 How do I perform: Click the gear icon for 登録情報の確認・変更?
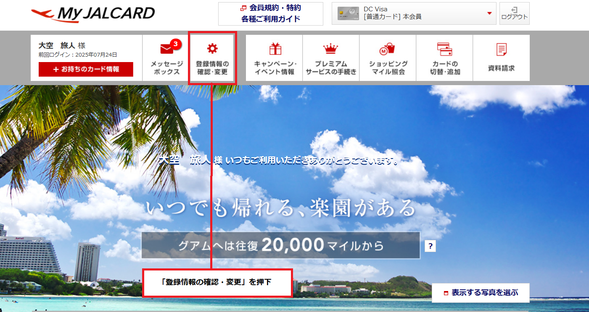(x=212, y=49)
